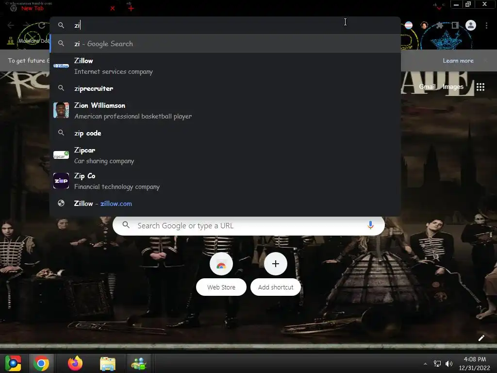The image size is (497, 373).
Task: Reload the page with the refresh icon
Action: 42,25
